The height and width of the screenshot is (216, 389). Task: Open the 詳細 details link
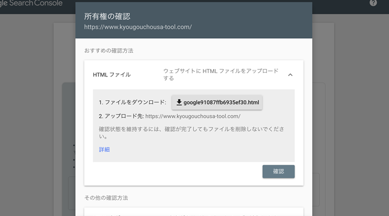104,150
